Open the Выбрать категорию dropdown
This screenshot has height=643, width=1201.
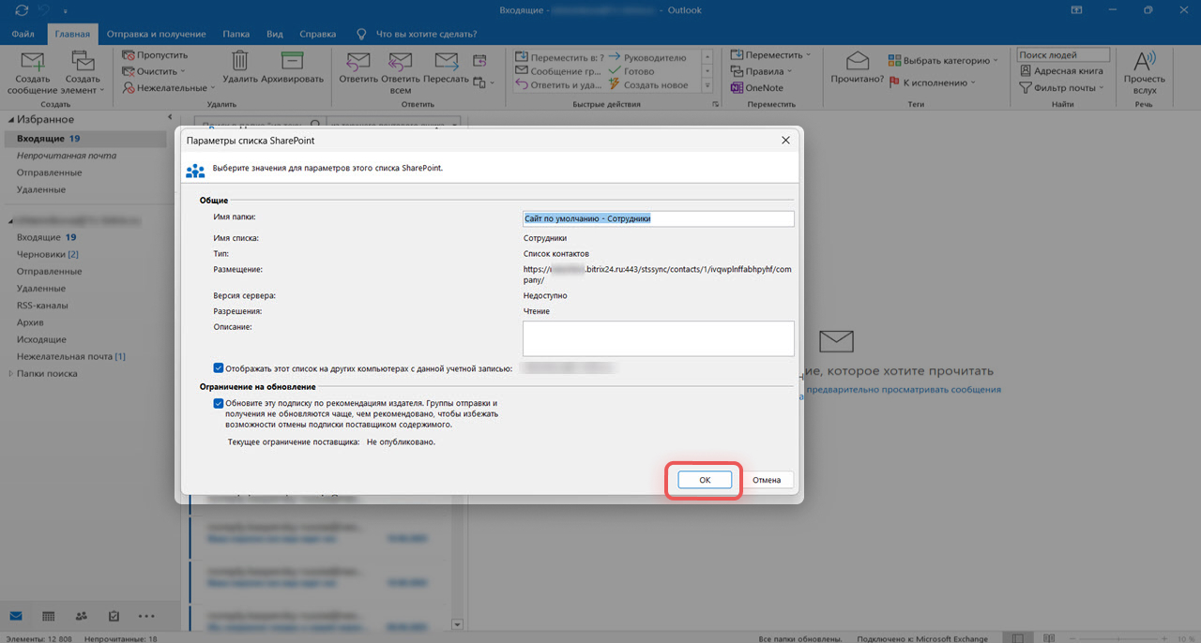[943, 60]
